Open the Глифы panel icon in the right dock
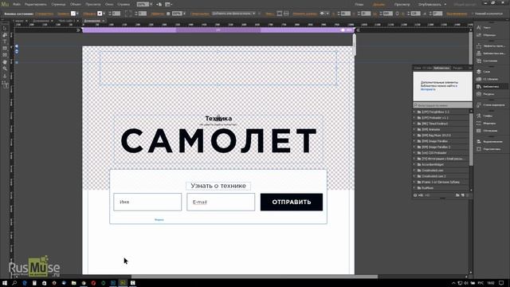Screen dimensions: 510x287 pos(479,116)
